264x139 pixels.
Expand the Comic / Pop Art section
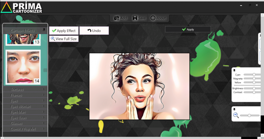coord(25,129)
